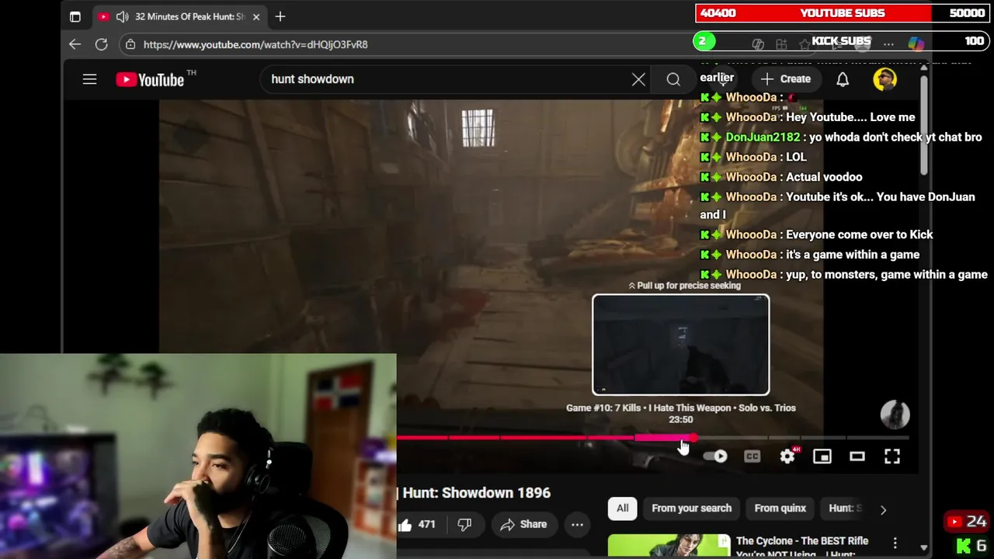Viewport: 994px width, 559px height.
Task: Open more actions menu beside Share
Action: (x=577, y=525)
